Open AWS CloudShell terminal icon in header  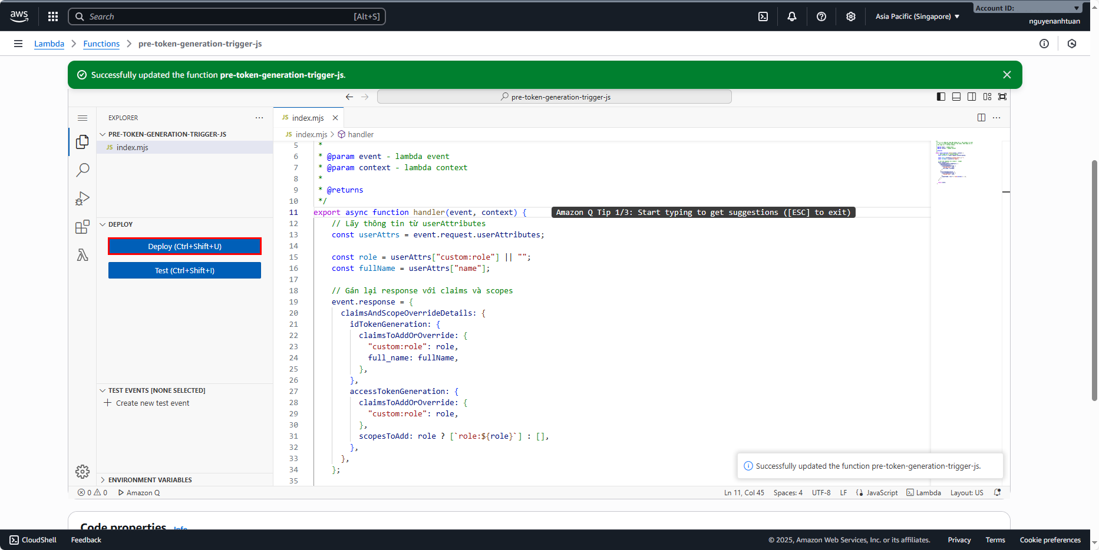click(x=763, y=16)
